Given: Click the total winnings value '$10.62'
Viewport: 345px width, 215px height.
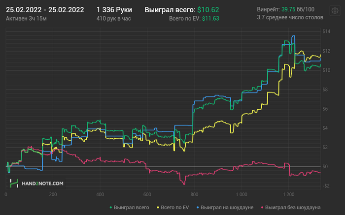Looking at the screenshot, I should (x=208, y=10).
